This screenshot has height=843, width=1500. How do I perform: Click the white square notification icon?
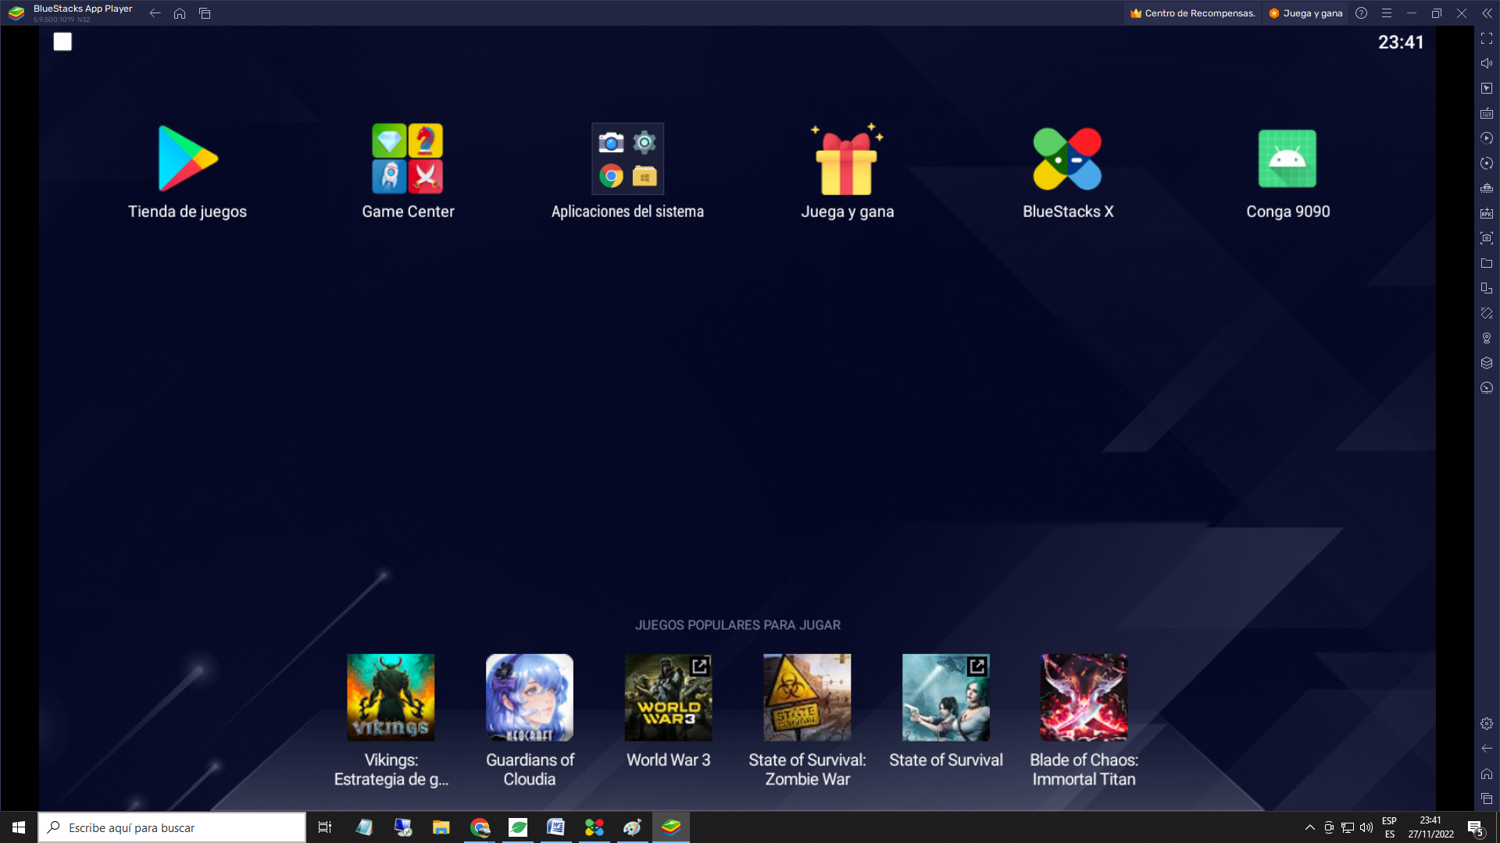62,42
